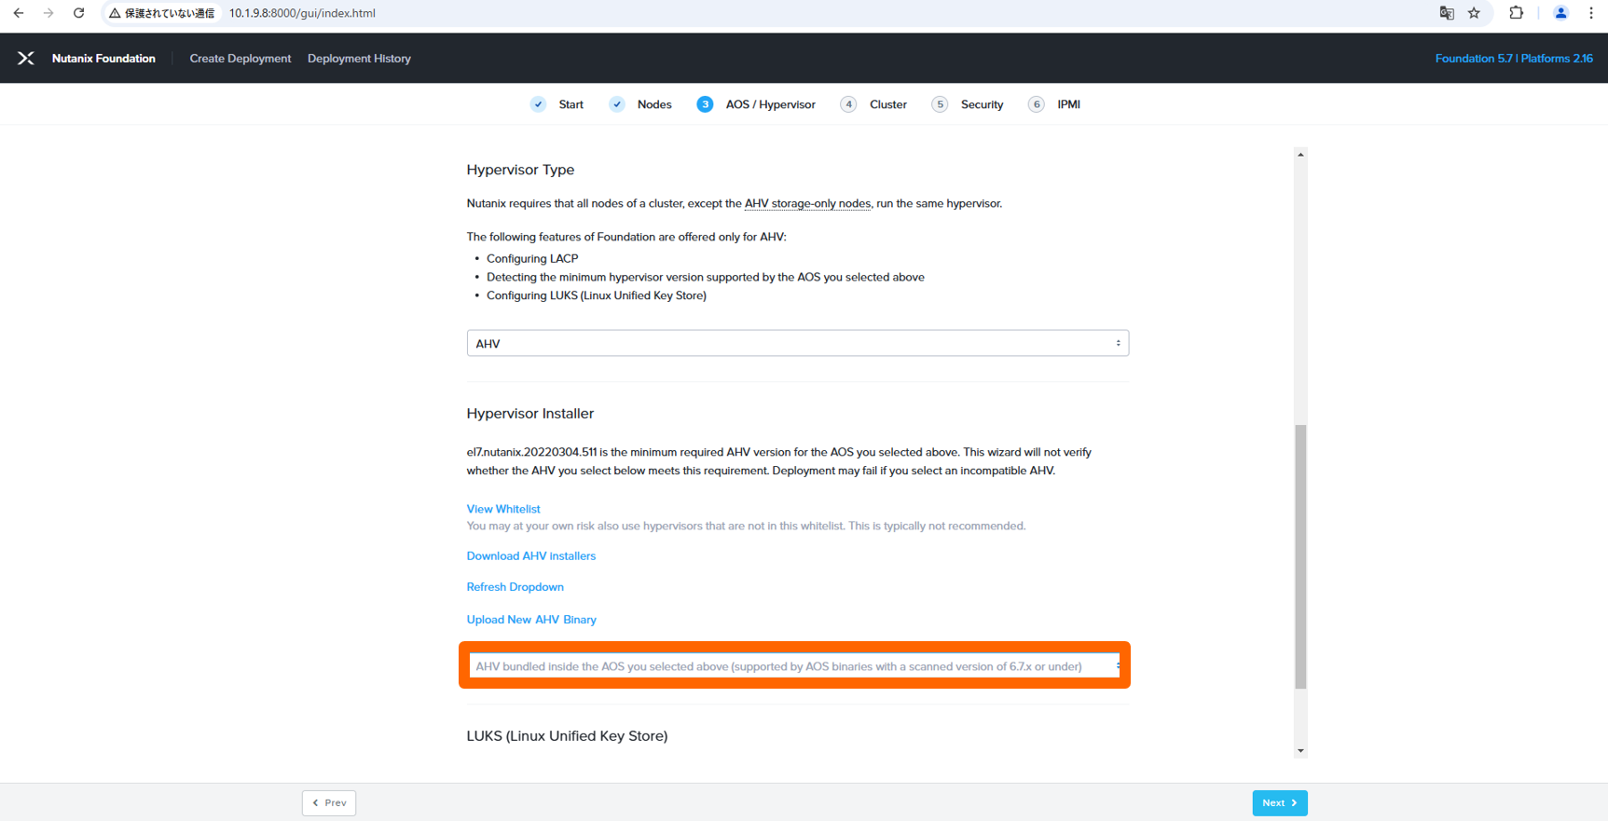The width and height of the screenshot is (1608, 821).
Task: Click the Hypervisor Installer heading
Action: pos(529,413)
